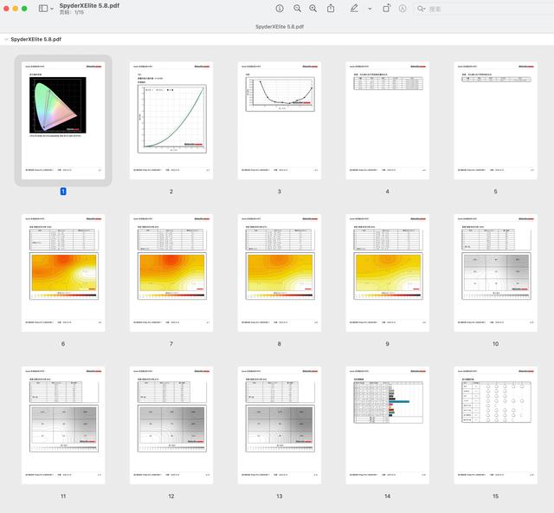Toggle the sidebar view button
The height and width of the screenshot is (513, 554).
tap(43, 8)
